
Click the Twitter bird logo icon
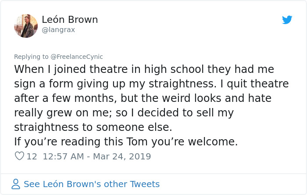pos(287,20)
